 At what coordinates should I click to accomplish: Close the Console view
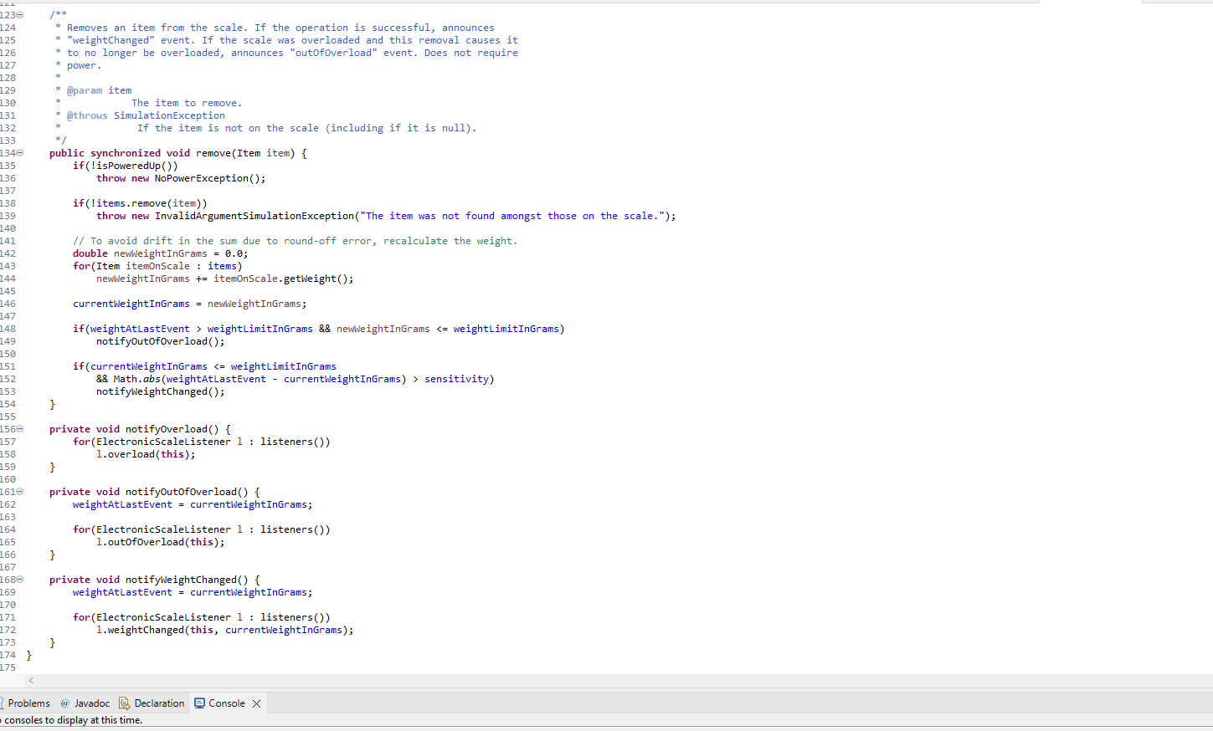(255, 703)
